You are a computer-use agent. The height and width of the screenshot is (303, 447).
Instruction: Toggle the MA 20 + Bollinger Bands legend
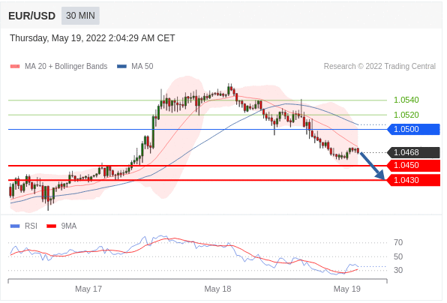pos(59,67)
